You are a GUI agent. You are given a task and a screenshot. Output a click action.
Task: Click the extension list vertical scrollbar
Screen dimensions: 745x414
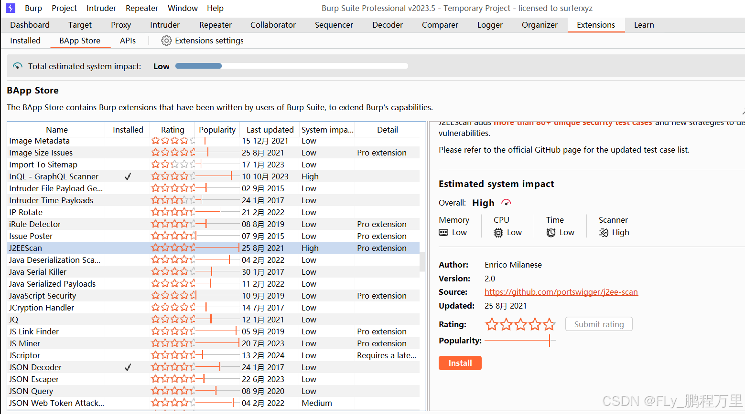pos(422,262)
